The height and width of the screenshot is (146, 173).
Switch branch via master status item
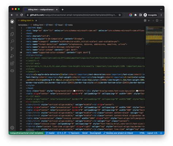click(x=50, y=133)
